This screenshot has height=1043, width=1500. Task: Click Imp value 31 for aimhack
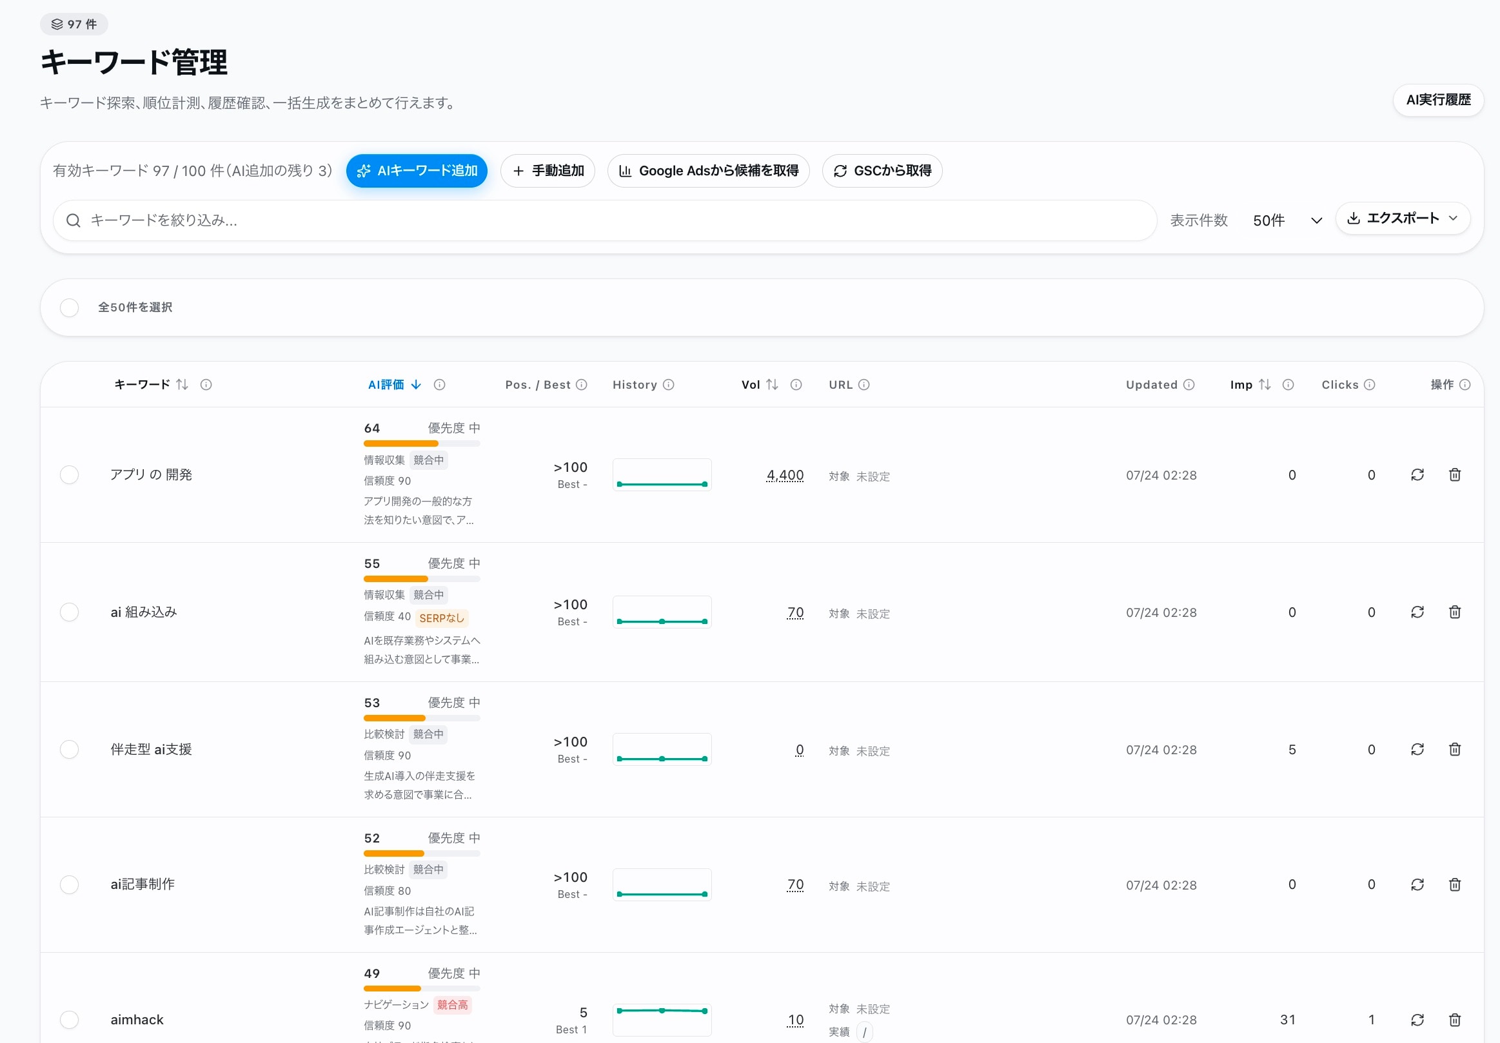coord(1288,1020)
